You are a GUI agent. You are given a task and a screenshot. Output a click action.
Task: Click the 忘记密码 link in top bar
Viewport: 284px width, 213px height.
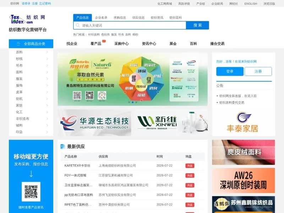tap(45, 4)
